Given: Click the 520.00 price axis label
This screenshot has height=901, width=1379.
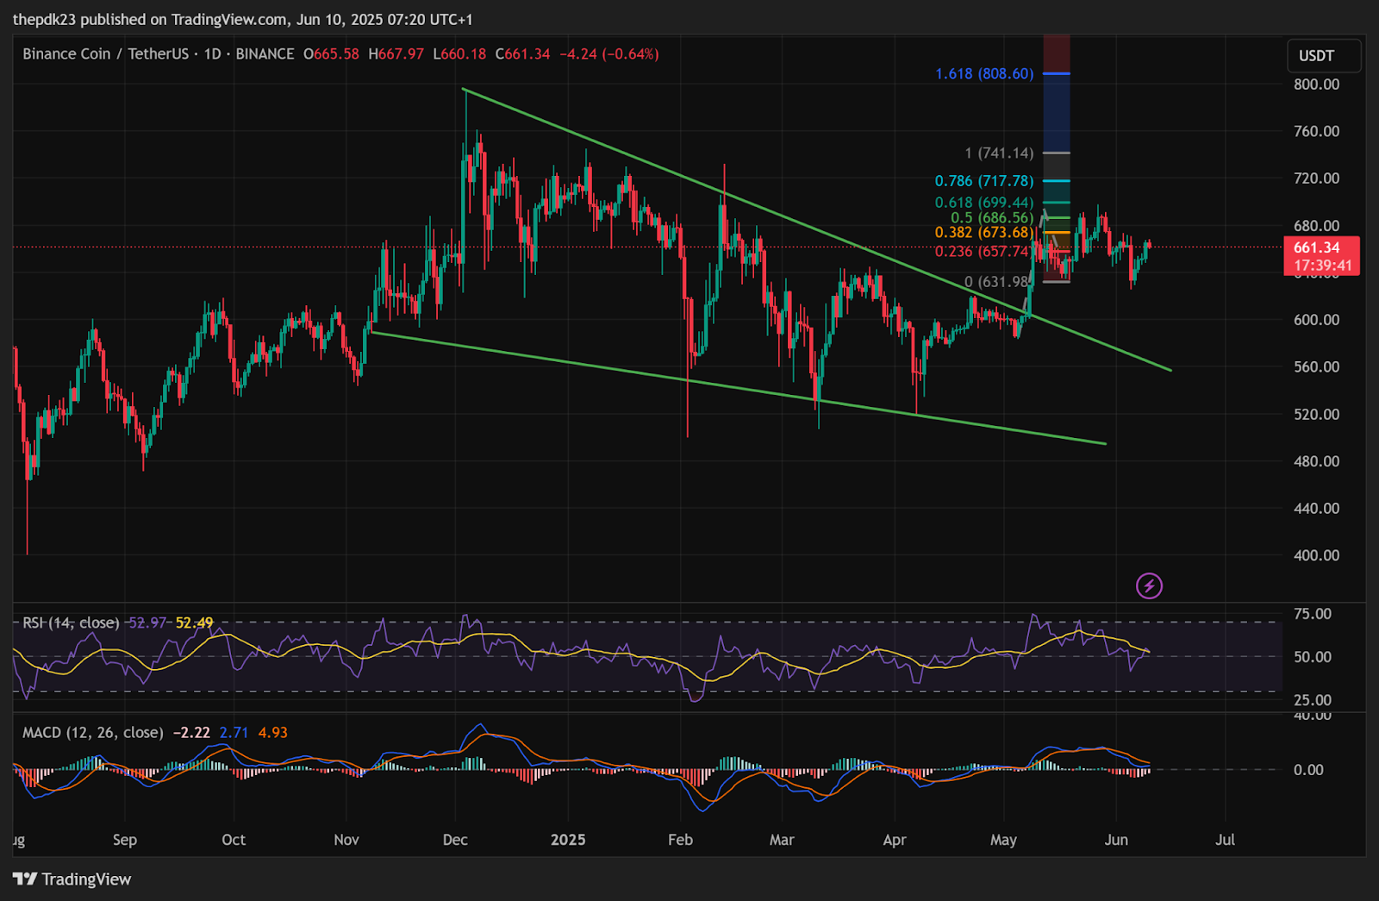Looking at the screenshot, I should [1316, 414].
